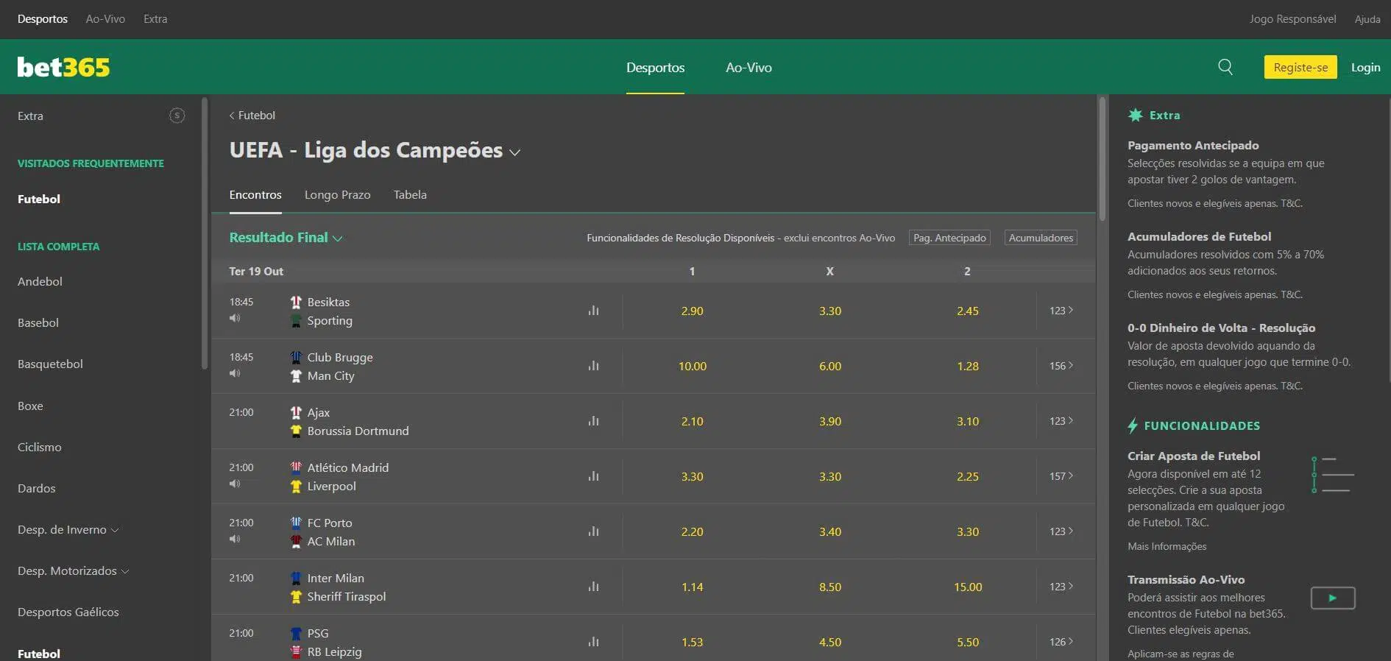Image resolution: width=1391 pixels, height=661 pixels.
Task: Click the green Extra star icon
Action: [1136, 115]
